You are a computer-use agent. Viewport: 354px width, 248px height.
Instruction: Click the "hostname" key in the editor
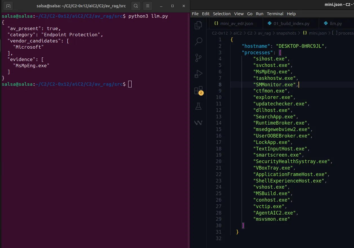pos(256,46)
